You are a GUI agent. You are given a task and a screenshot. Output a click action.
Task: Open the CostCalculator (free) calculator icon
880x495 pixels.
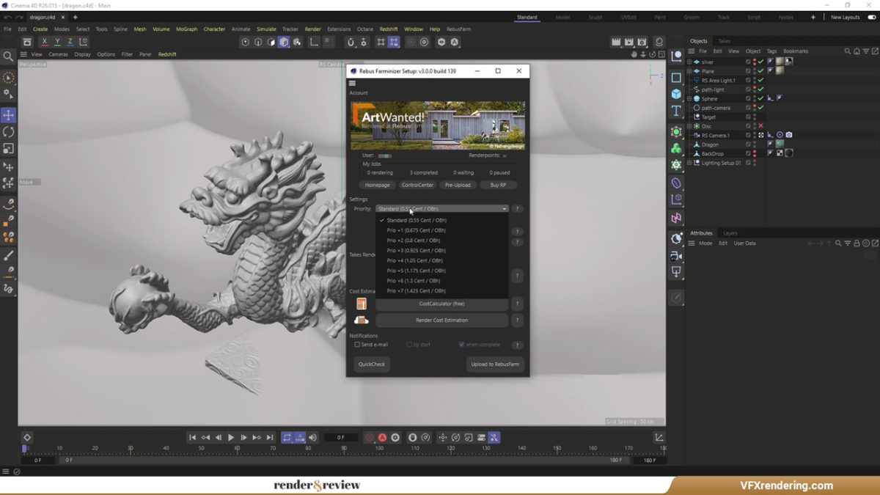point(362,304)
